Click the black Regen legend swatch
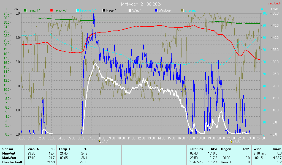Screen dimensions: 282x165 click(104, 11)
